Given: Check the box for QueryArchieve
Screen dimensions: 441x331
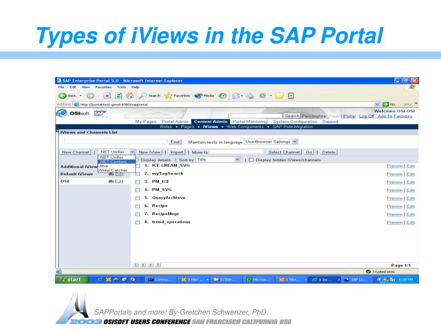Looking at the screenshot, I should [x=138, y=198].
